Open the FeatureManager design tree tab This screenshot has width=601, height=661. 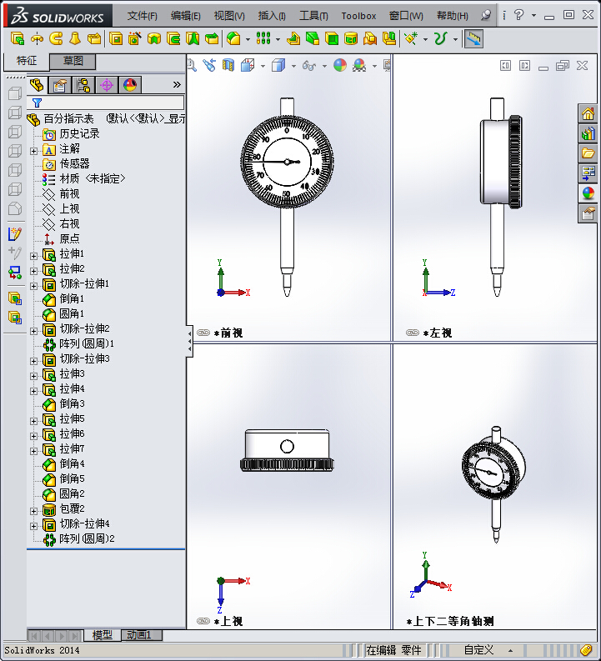click(x=37, y=85)
